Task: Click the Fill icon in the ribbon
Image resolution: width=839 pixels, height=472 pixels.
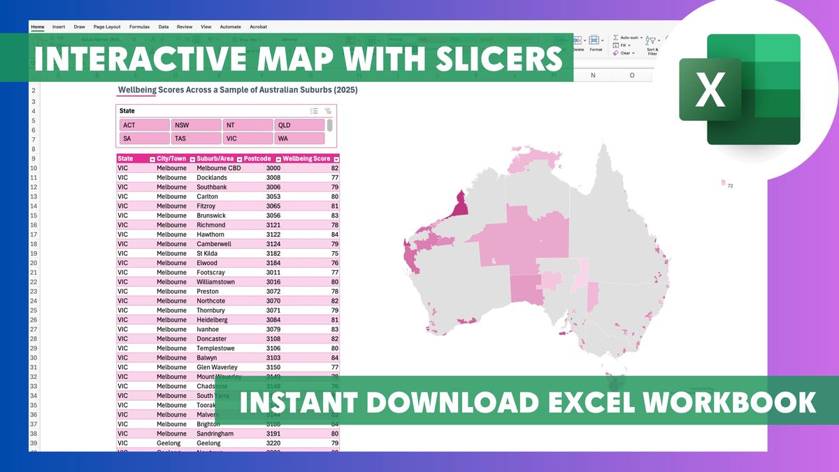Action: (615, 45)
